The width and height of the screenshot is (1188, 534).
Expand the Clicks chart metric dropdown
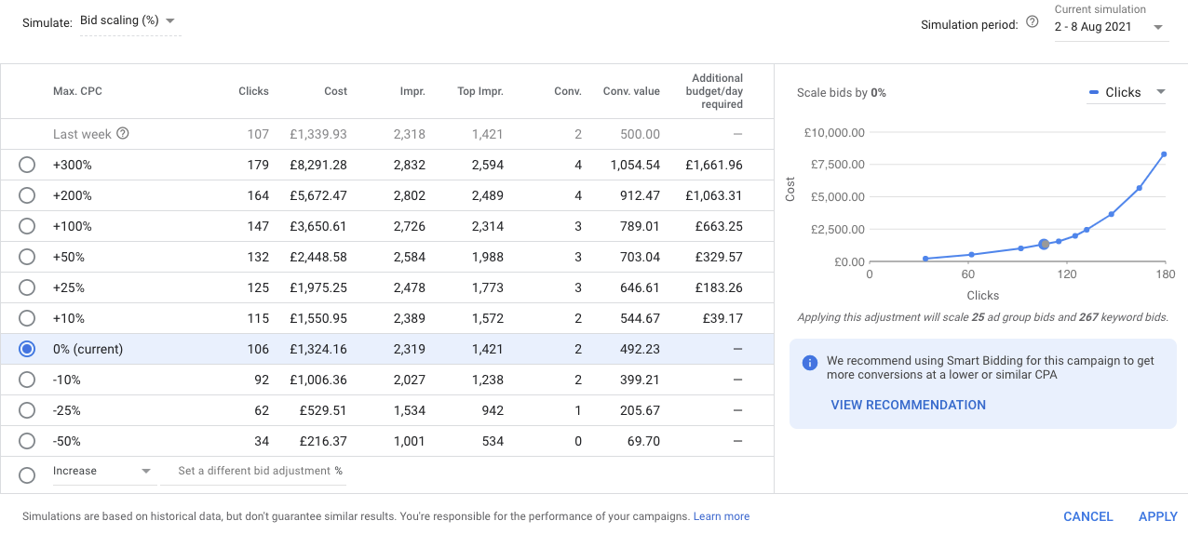[x=1127, y=92]
